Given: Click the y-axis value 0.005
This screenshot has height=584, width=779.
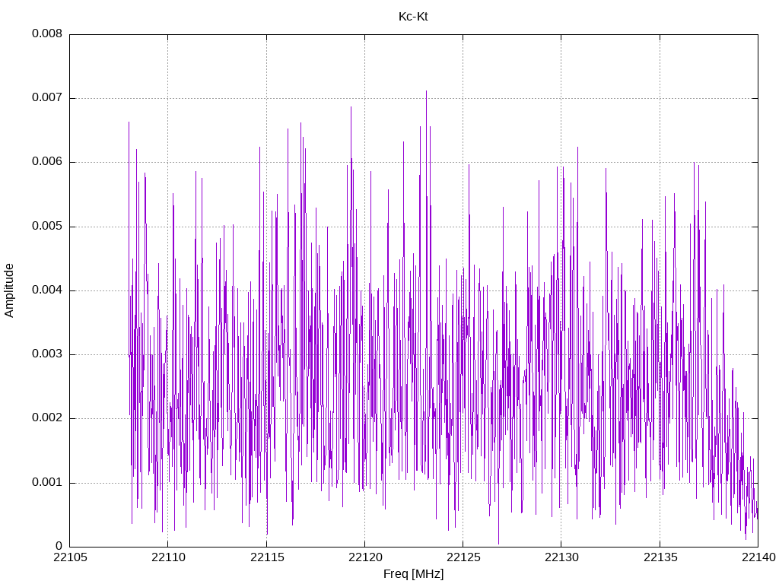Looking at the screenshot, I should [x=47, y=227].
